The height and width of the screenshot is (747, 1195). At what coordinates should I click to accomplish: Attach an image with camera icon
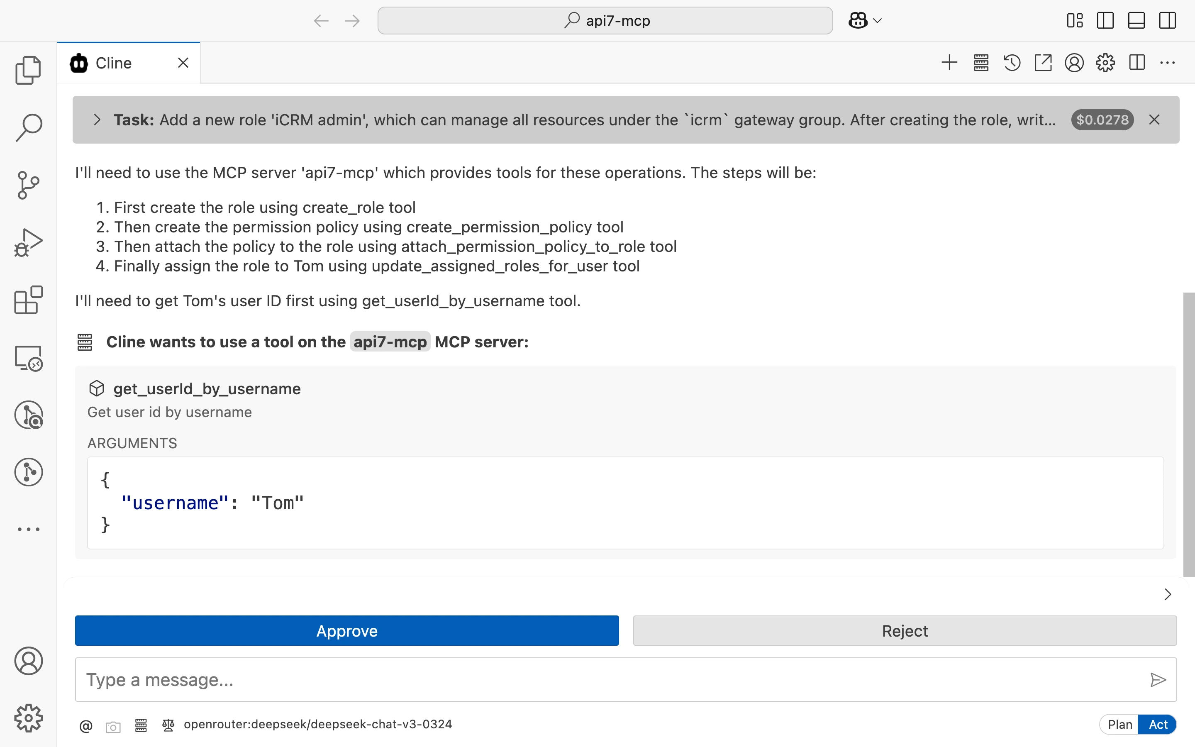pyautogui.click(x=113, y=727)
